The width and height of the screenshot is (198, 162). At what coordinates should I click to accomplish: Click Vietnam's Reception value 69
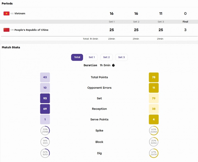[x=45, y=109]
